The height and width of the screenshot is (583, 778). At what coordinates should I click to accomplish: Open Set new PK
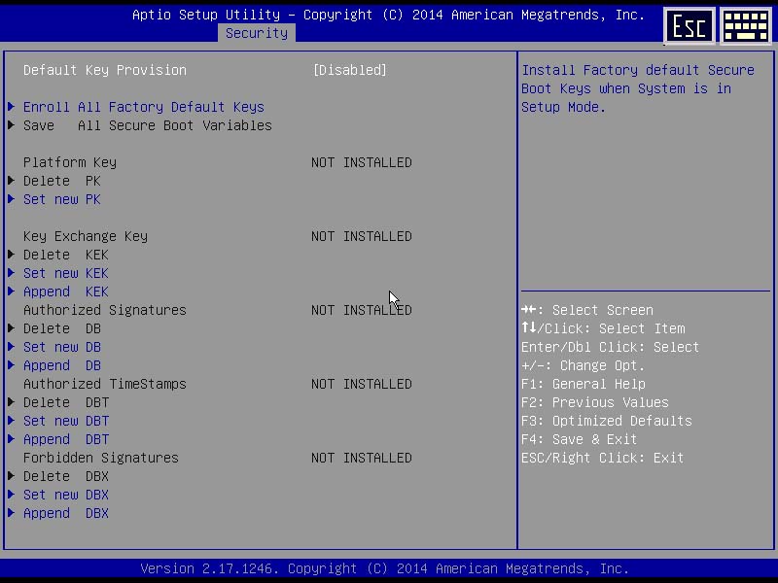click(x=62, y=199)
